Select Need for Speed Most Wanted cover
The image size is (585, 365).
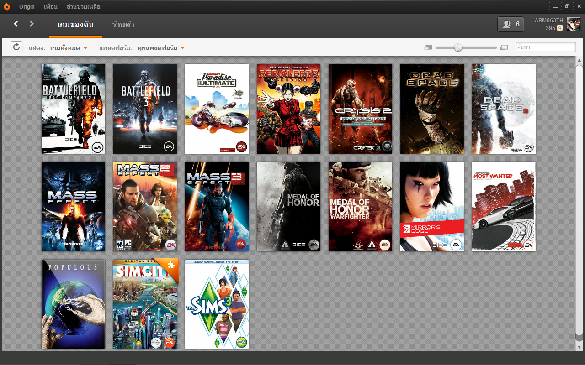click(504, 207)
